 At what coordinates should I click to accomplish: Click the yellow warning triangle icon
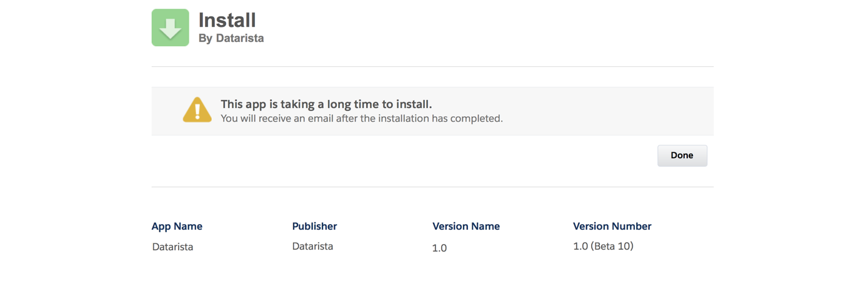[x=197, y=110]
